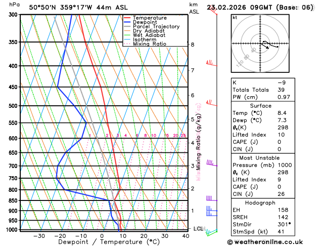Click the purple wind barb at 850 hPa
Viewport: 318px width, 246px height.
point(212,198)
